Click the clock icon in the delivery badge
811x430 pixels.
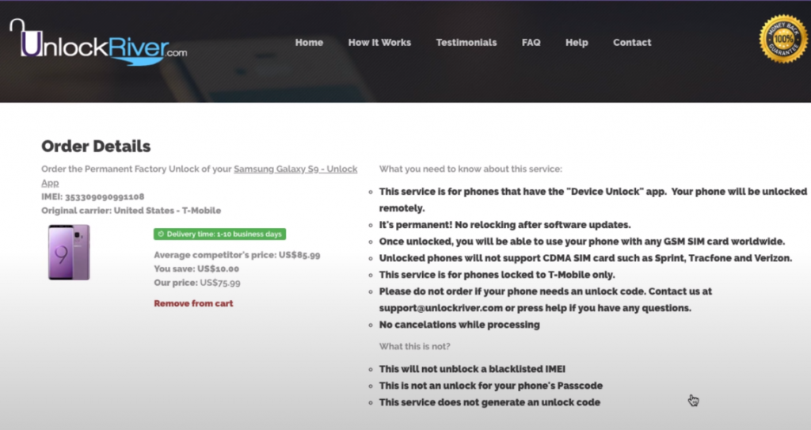(160, 234)
